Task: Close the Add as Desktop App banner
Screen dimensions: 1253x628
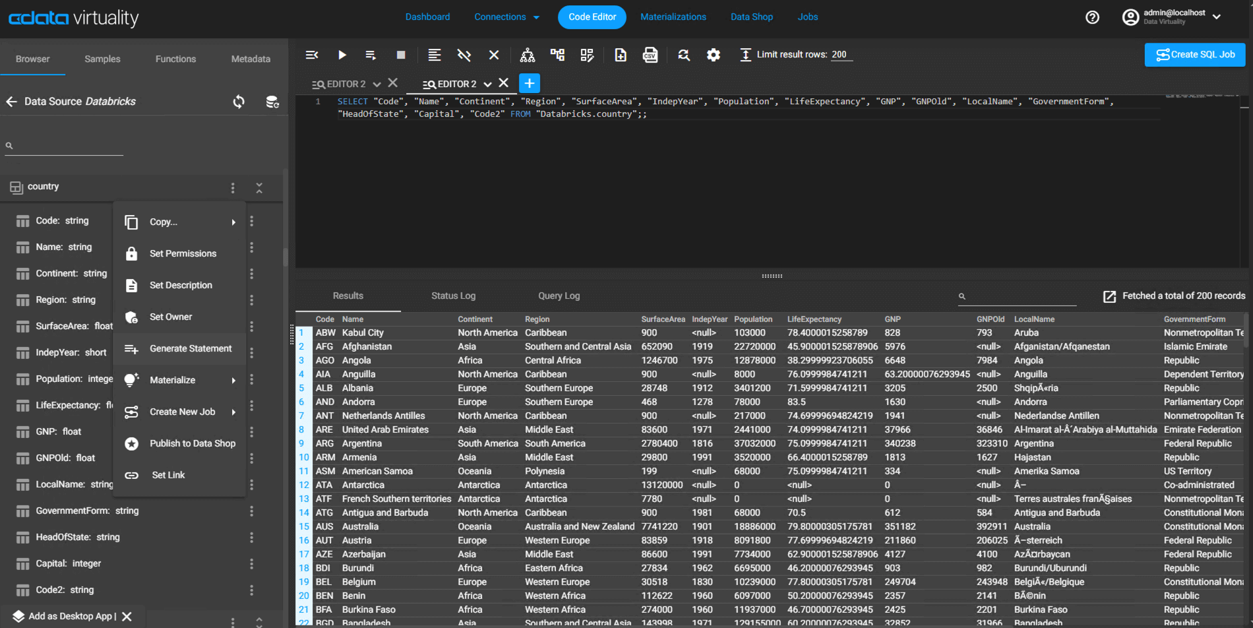Action: [127, 616]
